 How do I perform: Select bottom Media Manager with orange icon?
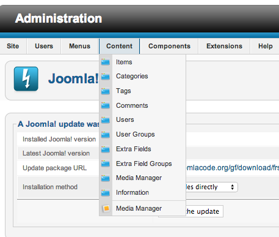[142, 208]
